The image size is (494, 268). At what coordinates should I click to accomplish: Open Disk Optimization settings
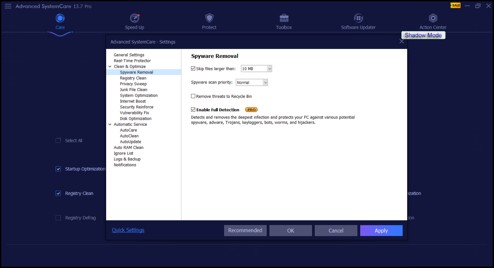pos(136,119)
